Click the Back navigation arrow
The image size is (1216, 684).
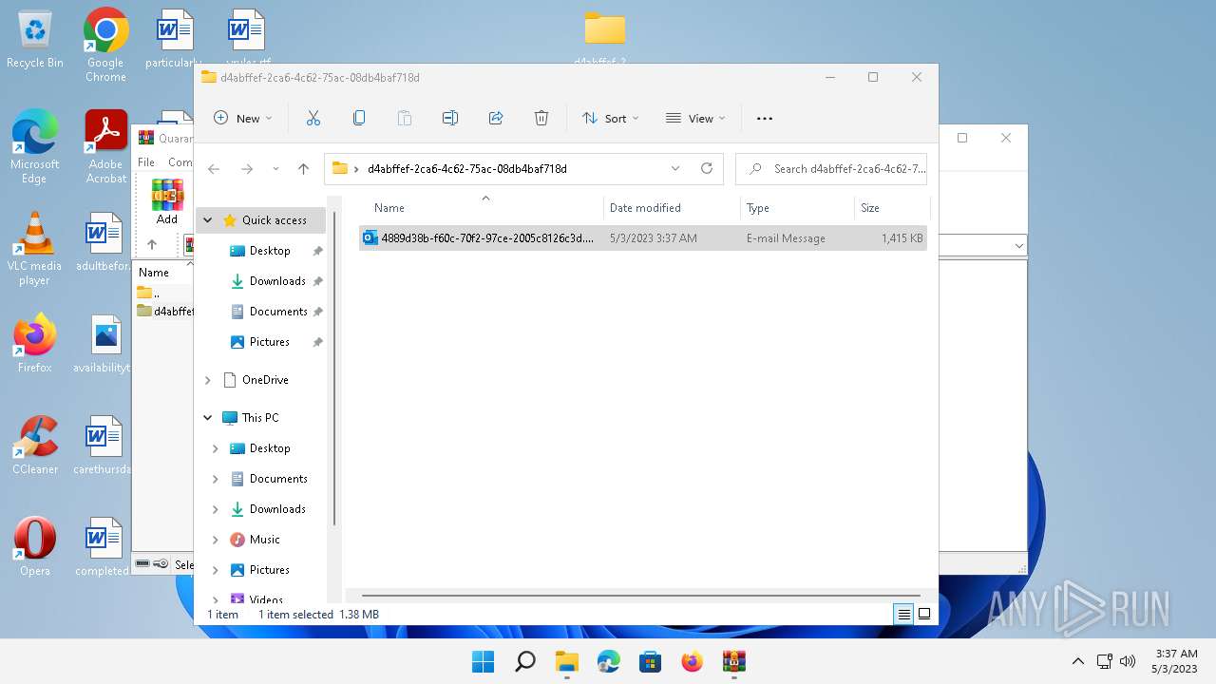coord(214,169)
